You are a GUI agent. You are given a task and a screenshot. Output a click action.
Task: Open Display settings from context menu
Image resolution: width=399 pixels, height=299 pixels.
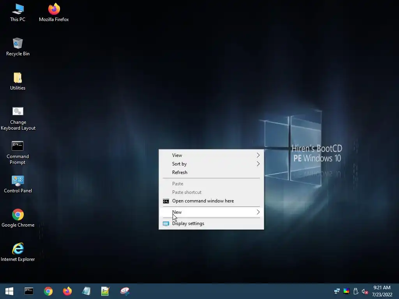[211, 223]
